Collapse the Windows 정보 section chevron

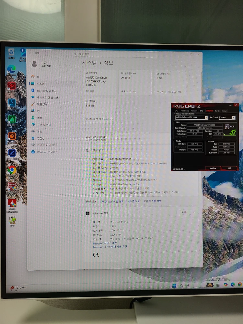(194, 213)
